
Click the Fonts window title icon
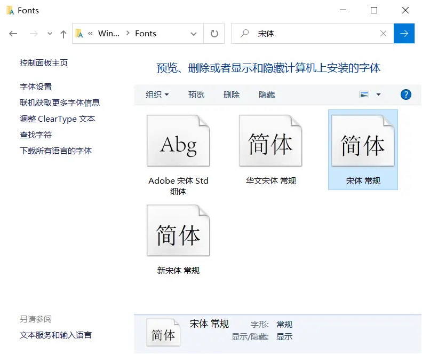tap(10, 10)
